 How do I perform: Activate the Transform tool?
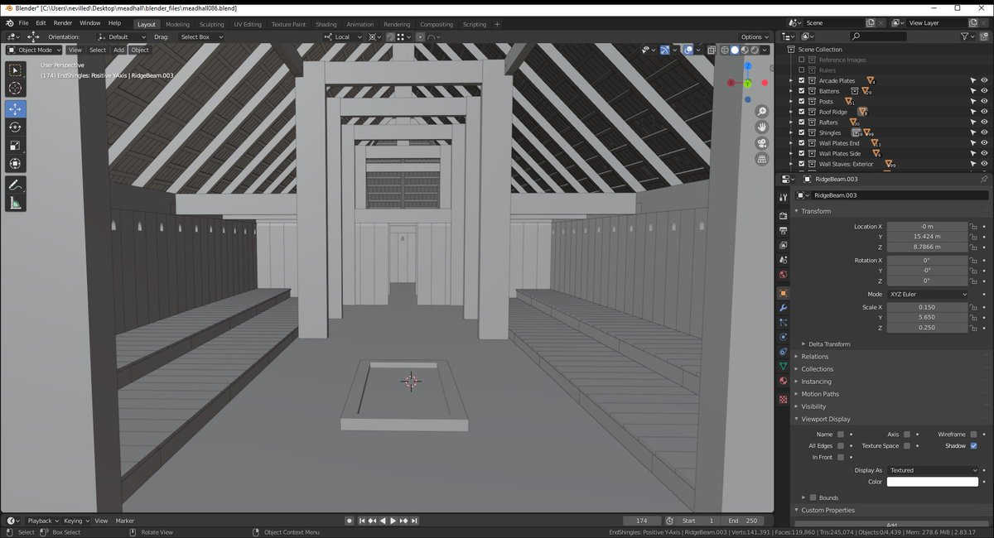16,164
